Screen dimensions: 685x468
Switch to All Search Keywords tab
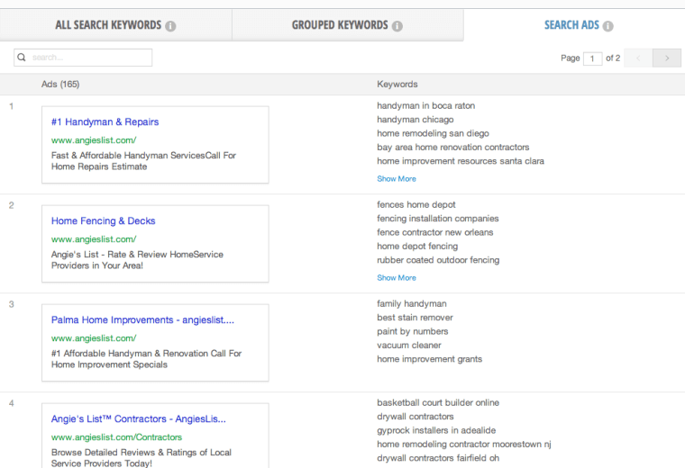(x=115, y=25)
